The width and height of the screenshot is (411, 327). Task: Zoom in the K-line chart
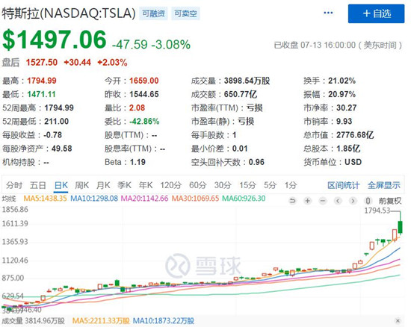pos(307,201)
